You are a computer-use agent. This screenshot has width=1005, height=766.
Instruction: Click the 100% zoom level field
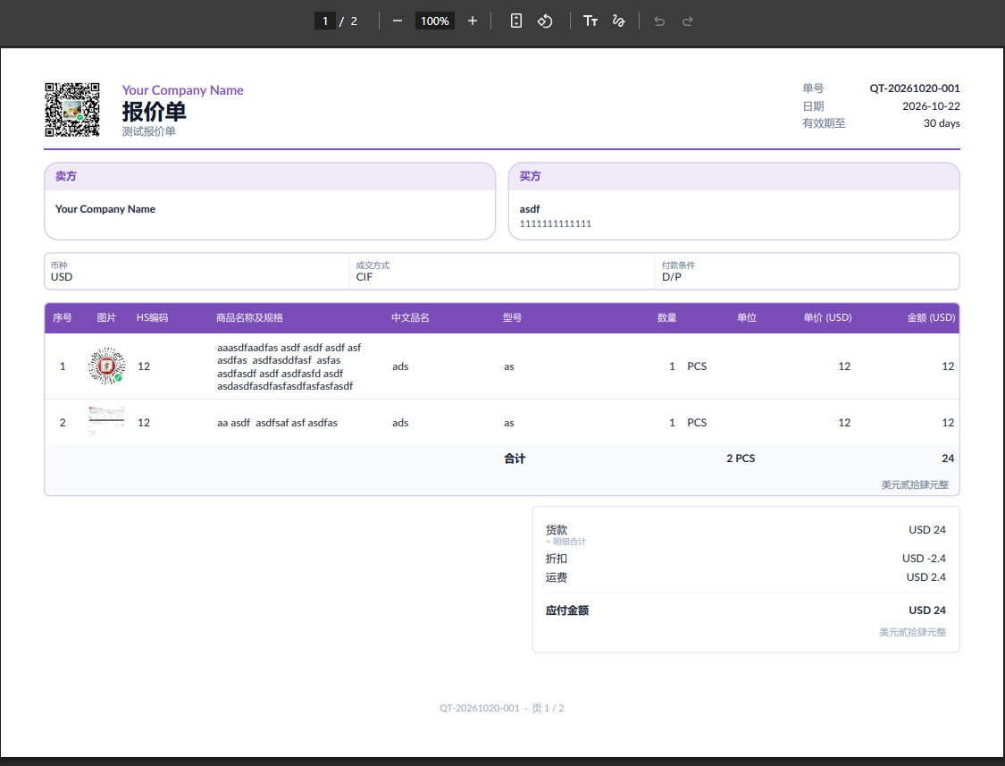coord(434,21)
